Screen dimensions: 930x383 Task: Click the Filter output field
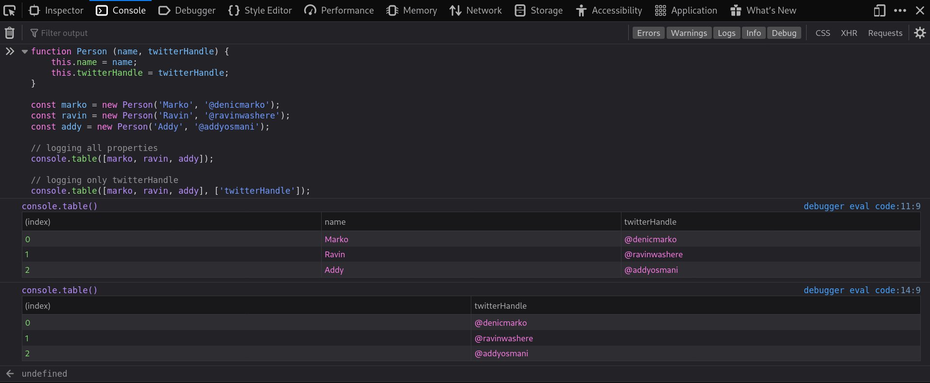click(326, 33)
